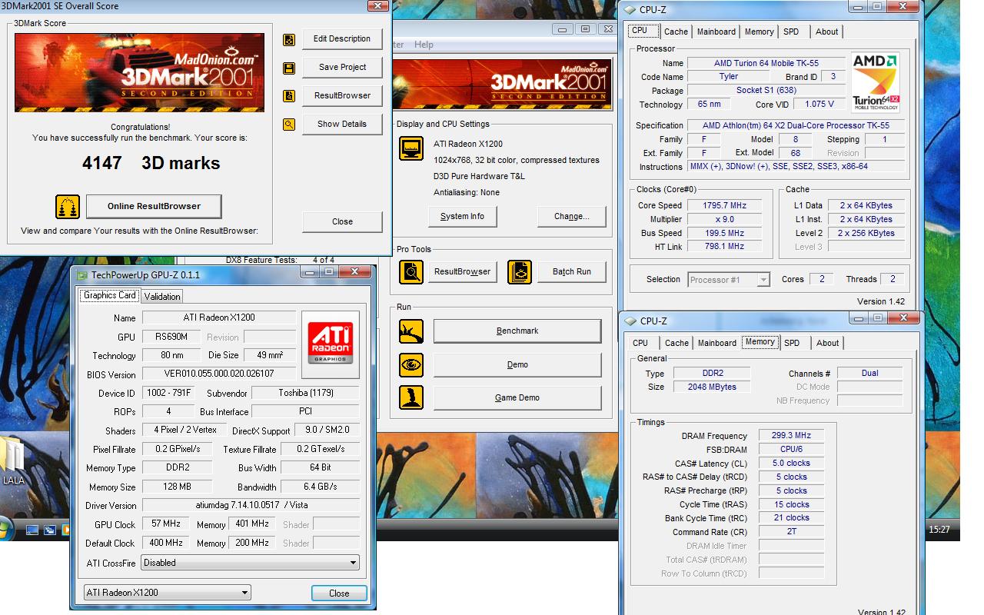Click the taskbar clock showing 15:27
The image size is (984, 615).
click(x=939, y=530)
